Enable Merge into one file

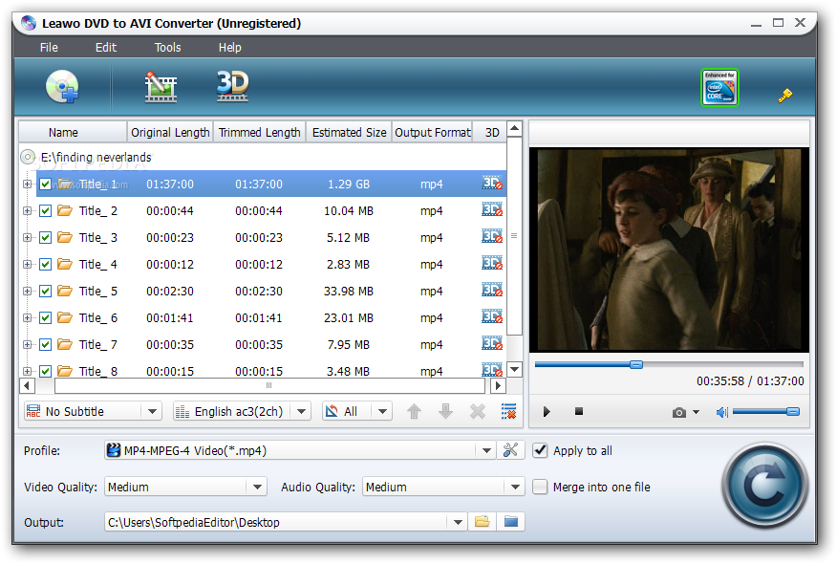(540, 488)
